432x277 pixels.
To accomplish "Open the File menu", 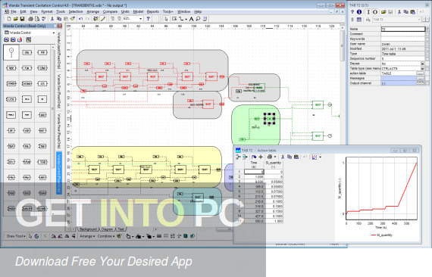I will coord(14,11).
